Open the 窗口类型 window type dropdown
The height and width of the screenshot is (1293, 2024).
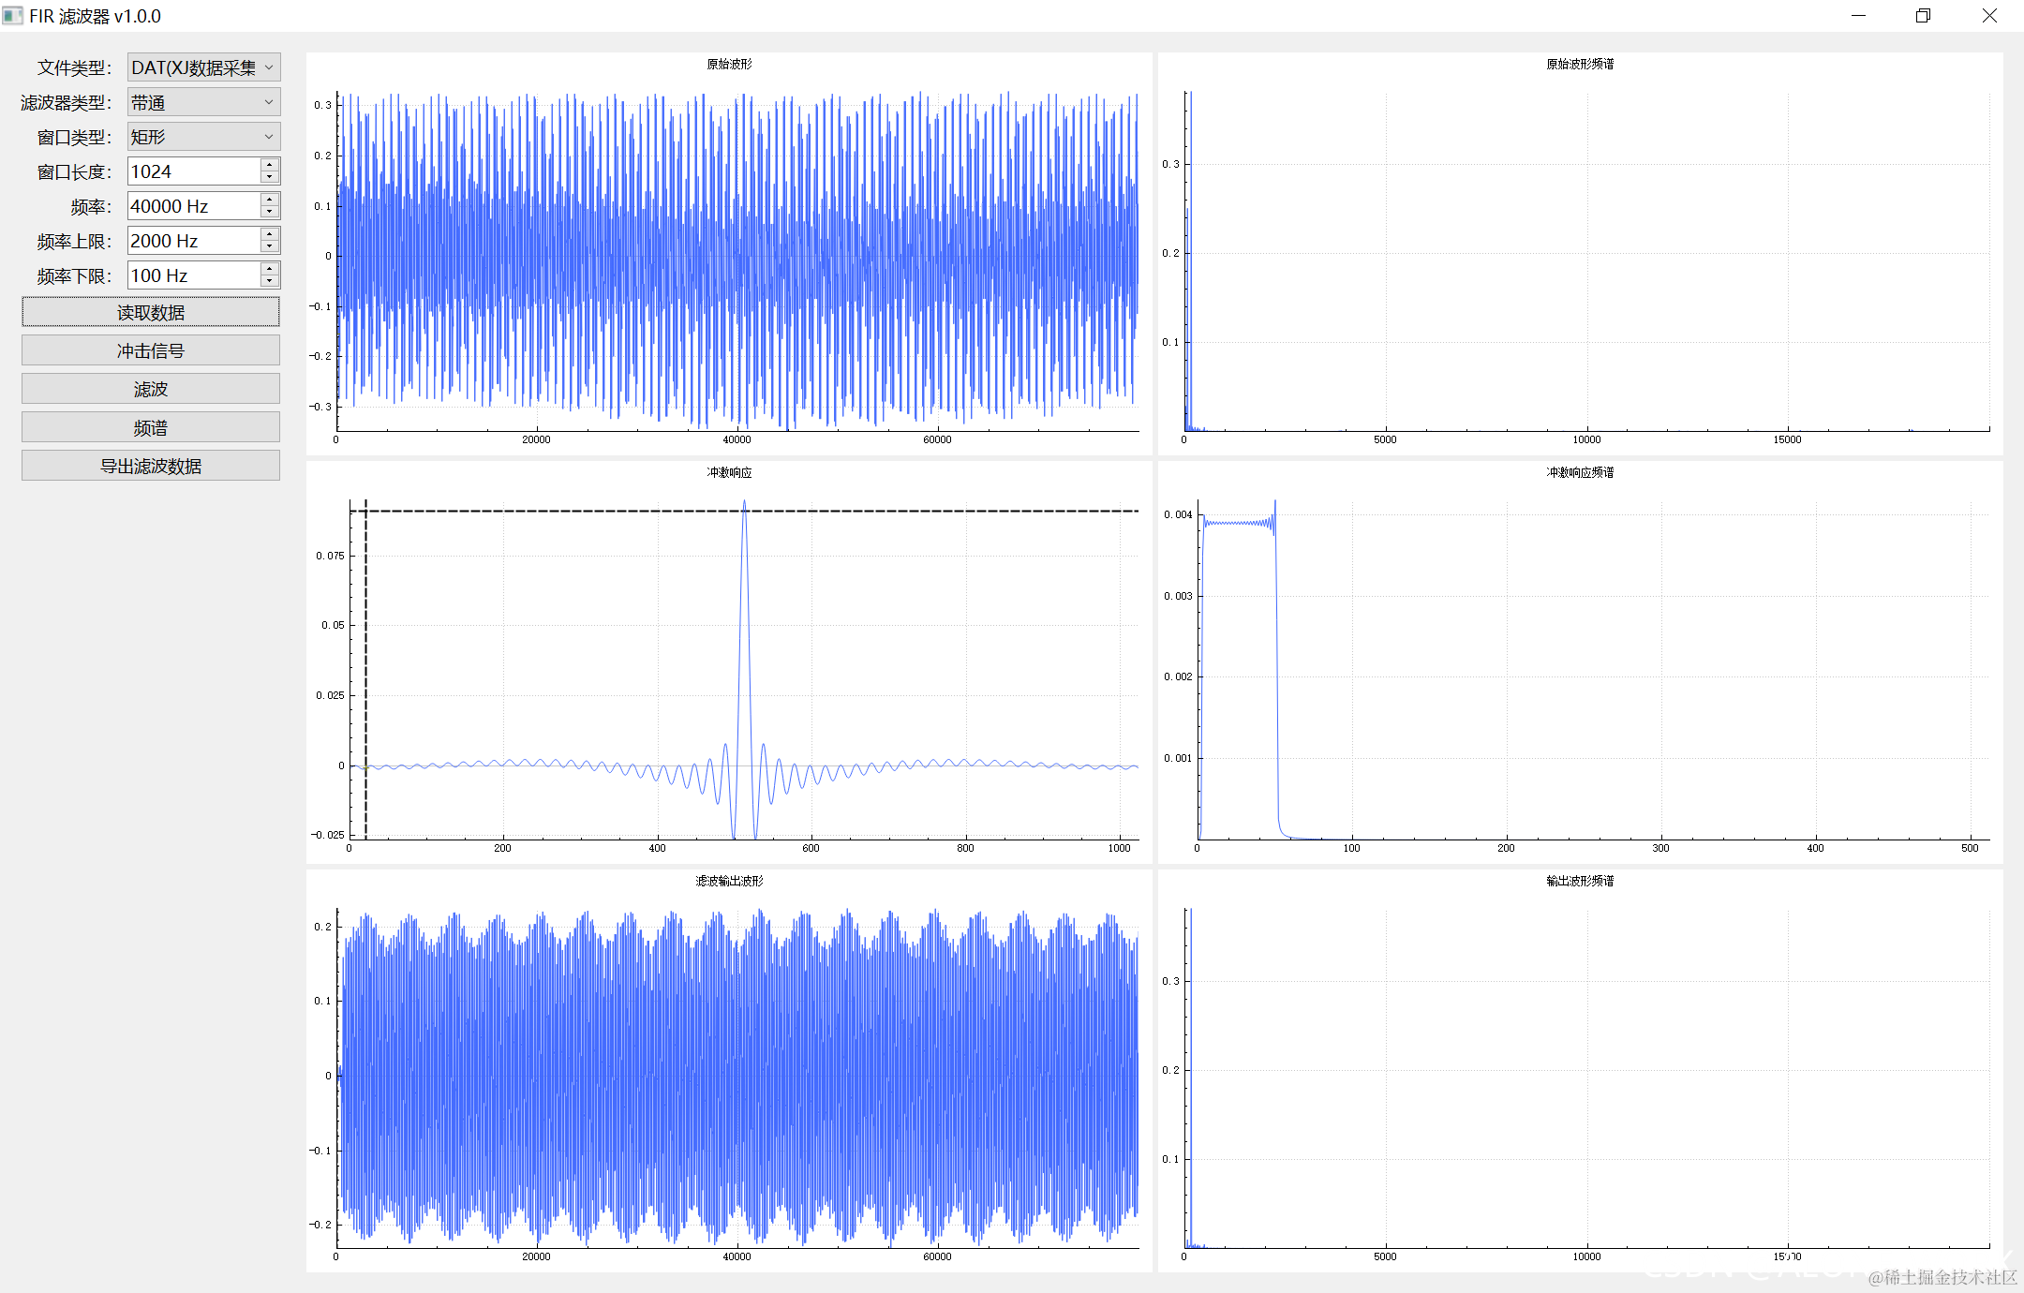coord(203,137)
